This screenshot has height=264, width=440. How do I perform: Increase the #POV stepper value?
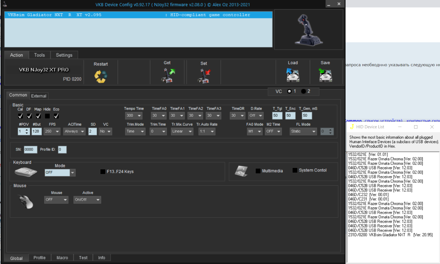coord(27,130)
